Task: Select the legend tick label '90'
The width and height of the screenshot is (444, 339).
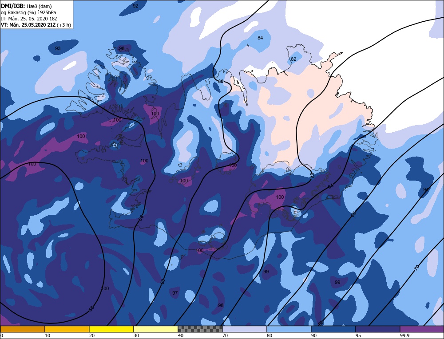Action: point(314,335)
